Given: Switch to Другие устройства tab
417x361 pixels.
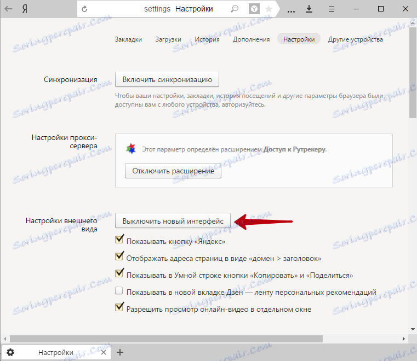Looking at the screenshot, I should [356, 39].
